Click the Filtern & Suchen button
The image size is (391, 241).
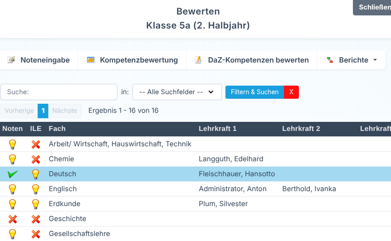click(254, 92)
